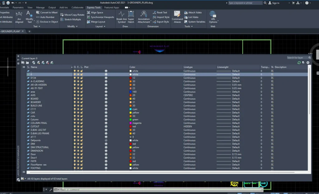Toggle on/off bulb for layer AXIS
Screen dimensions: 319x194
pos(75,95)
